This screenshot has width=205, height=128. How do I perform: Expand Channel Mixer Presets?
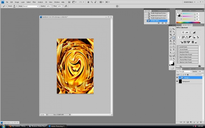pyautogui.click(x=178, y=59)
